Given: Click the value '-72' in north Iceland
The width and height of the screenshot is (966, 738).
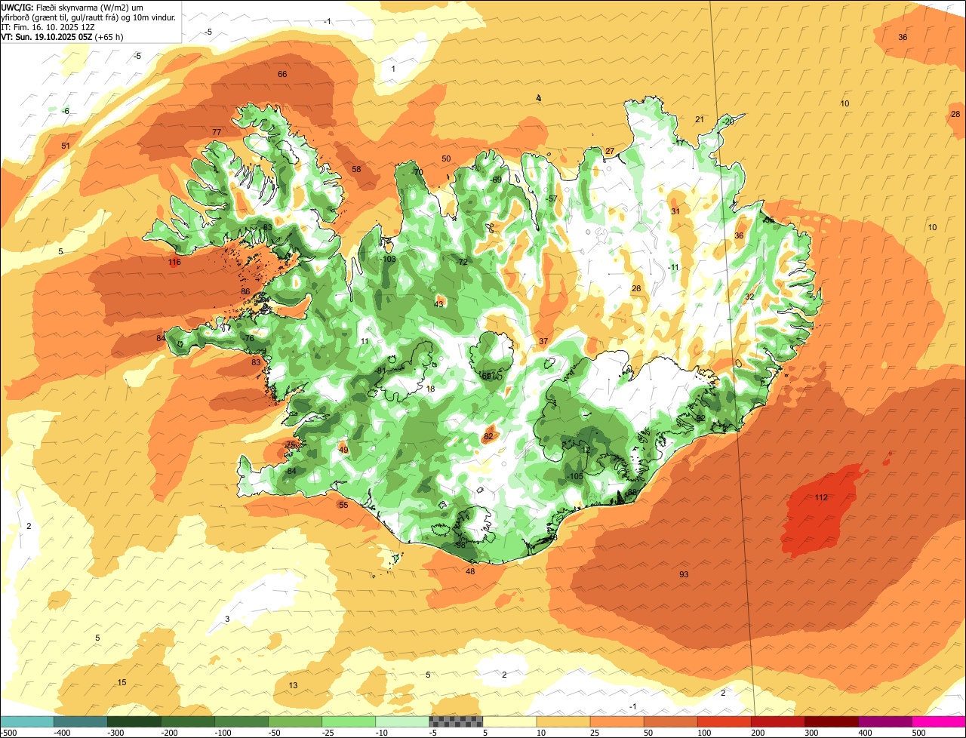Looking at the screenshot, I should point(462,262).
